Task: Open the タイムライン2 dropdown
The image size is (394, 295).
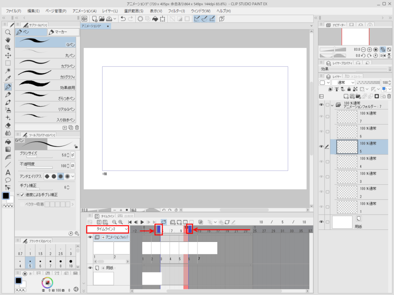Action: [x=111, y=229]
